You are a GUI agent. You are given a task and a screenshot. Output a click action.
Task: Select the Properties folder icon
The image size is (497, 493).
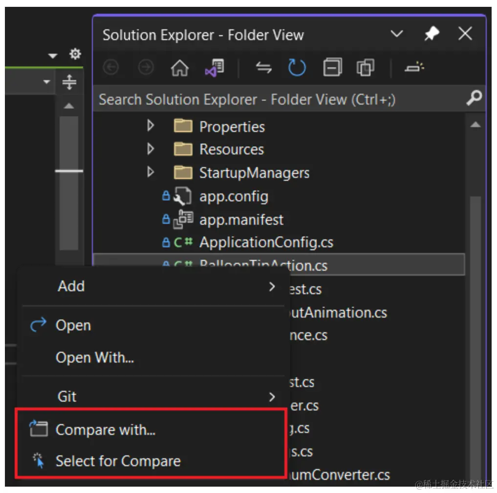183,126
